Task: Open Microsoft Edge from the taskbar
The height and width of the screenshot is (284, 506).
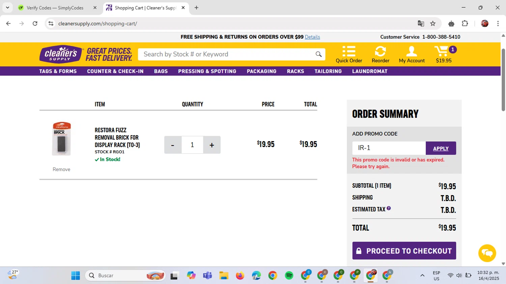Action: coord(256,276)
